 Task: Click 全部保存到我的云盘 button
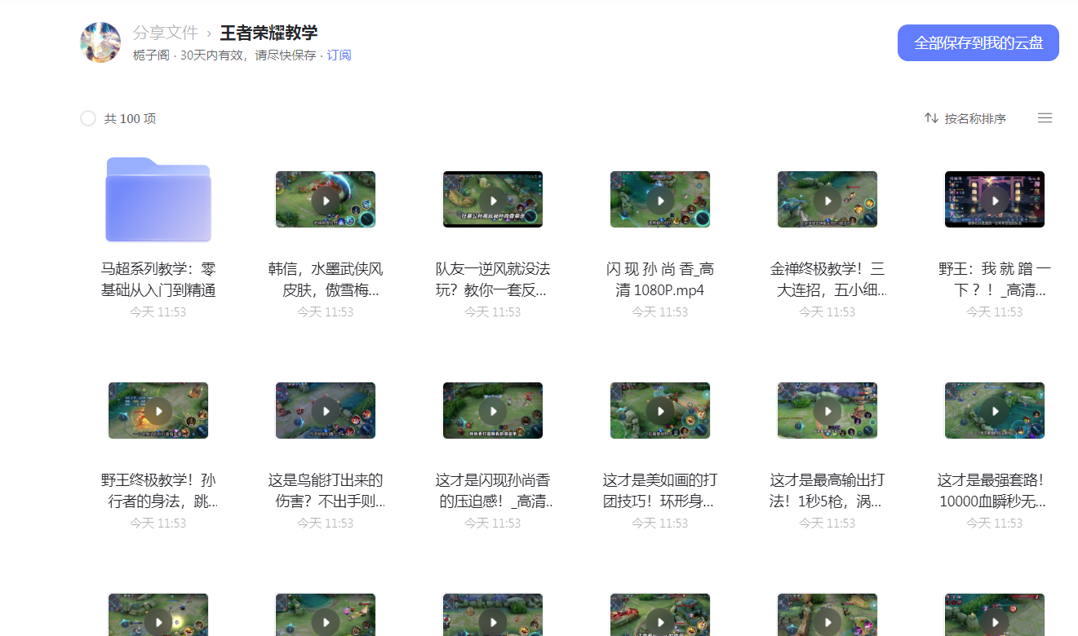point(978,42)
